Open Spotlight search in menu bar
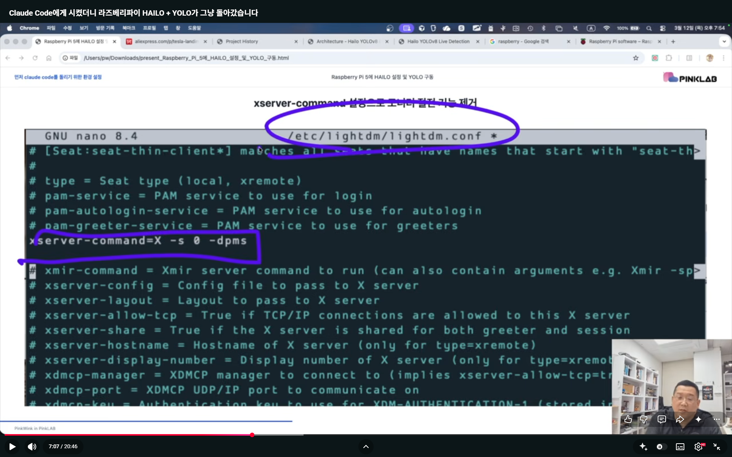 649,28
